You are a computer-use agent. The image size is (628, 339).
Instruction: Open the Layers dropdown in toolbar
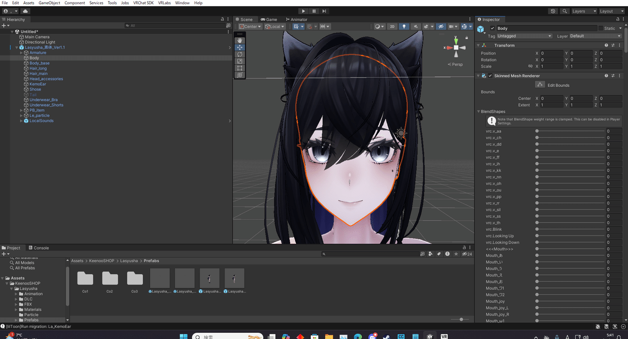(x=584, y=11)
